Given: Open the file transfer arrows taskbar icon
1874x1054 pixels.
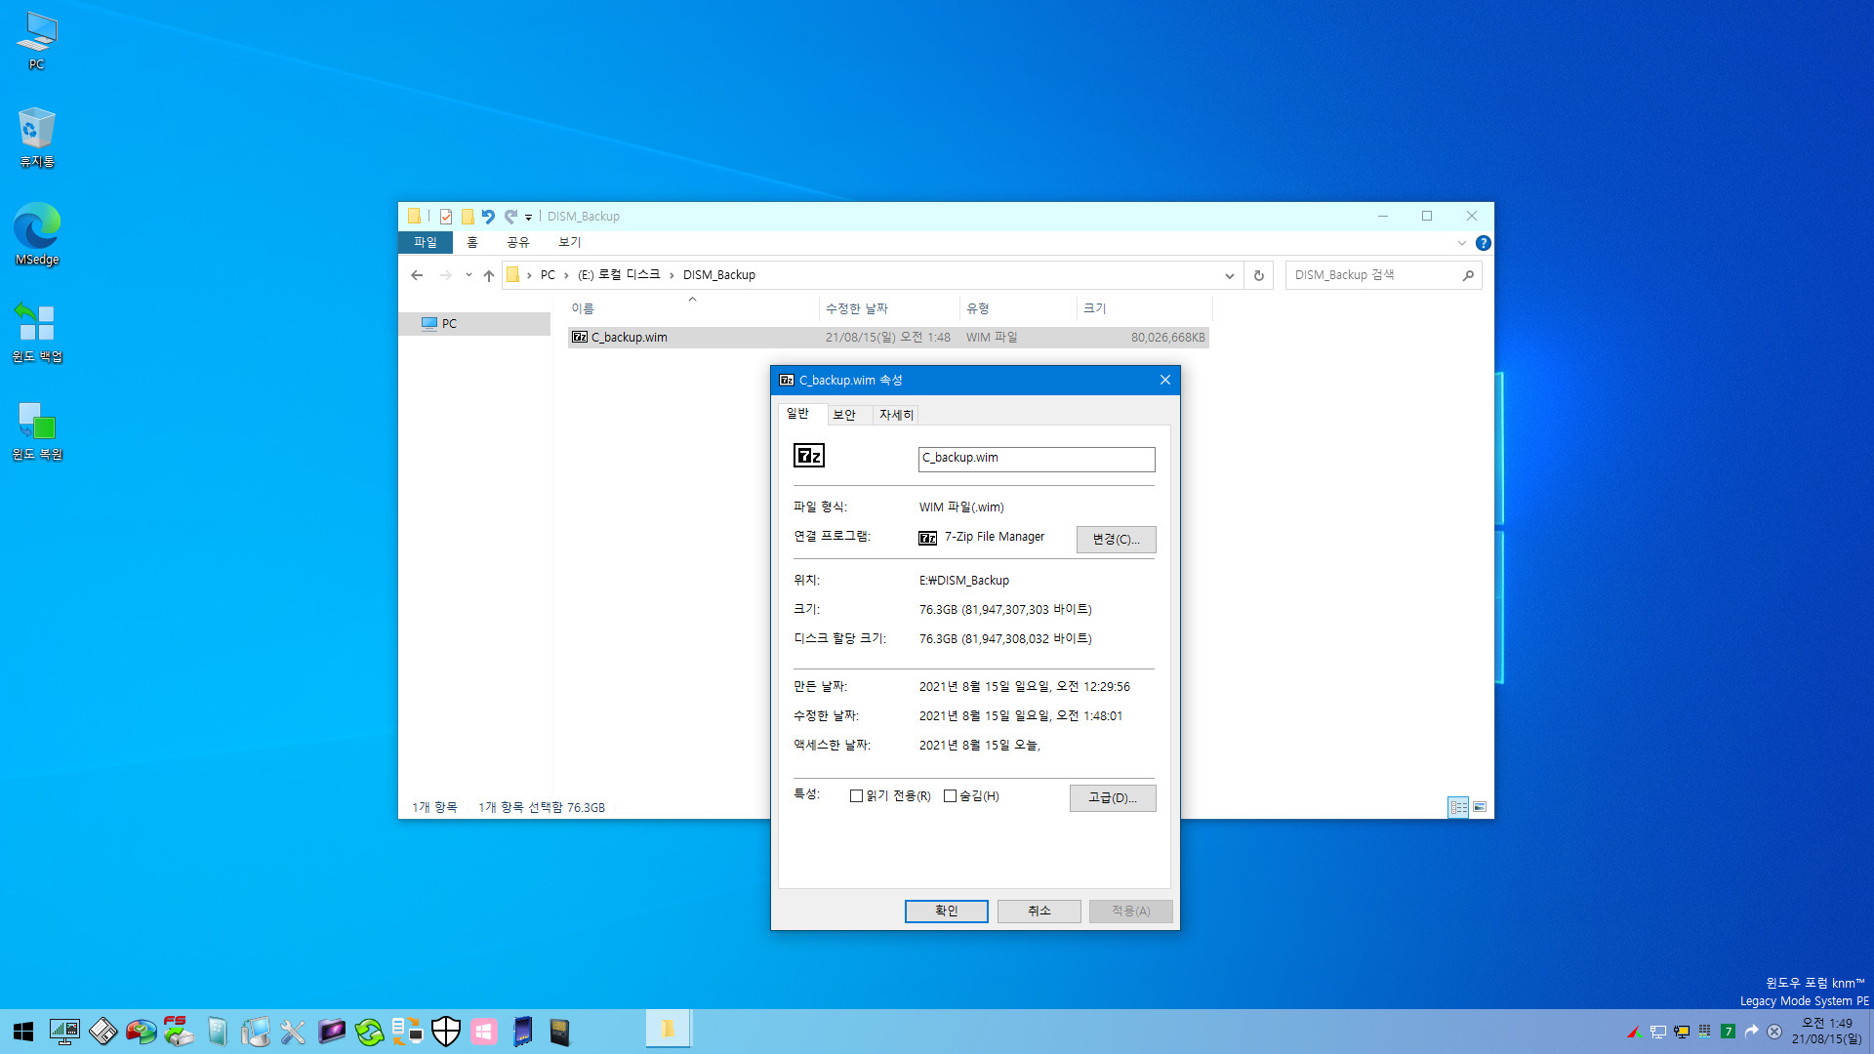Looking at the screenshot, I should point(408,1032).
